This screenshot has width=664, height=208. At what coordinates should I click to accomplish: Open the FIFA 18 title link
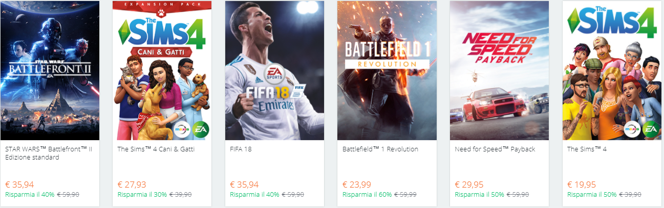(241, 149)
